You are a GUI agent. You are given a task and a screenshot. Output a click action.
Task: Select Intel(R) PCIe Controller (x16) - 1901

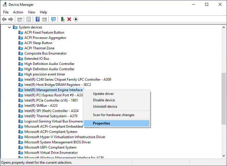(x=51, y=100)
